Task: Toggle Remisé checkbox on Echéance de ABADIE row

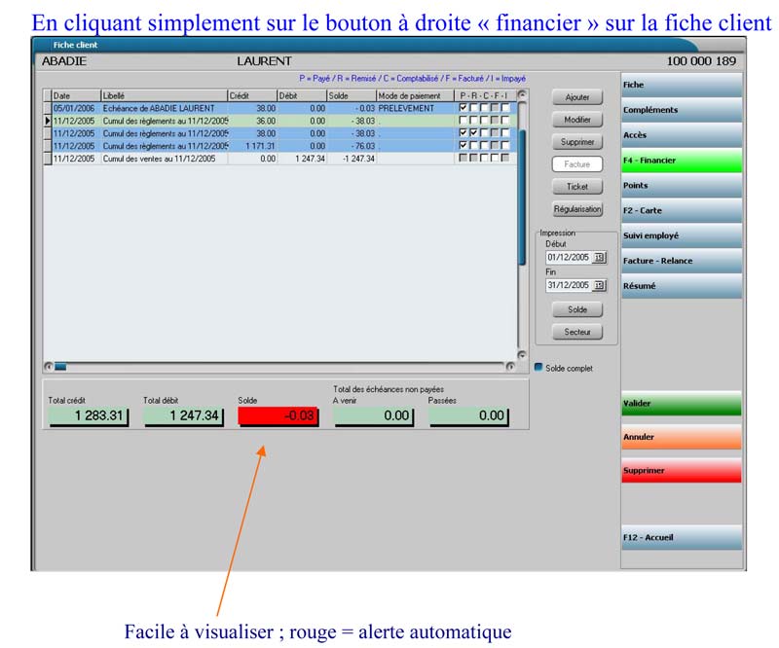Action: (473, 108)
